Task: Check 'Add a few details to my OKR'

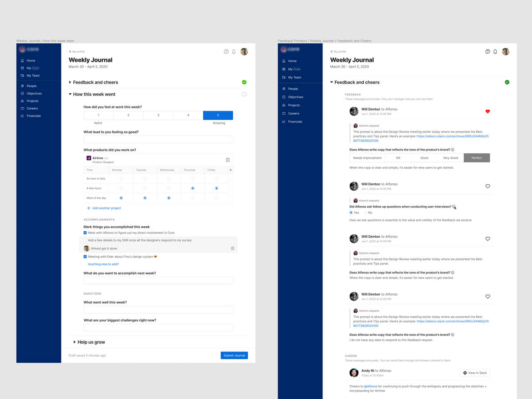Action: 85,240
